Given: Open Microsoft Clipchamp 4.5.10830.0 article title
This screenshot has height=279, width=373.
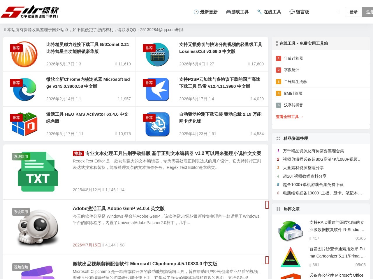Looking at the screenshot, I should (145, 264).
